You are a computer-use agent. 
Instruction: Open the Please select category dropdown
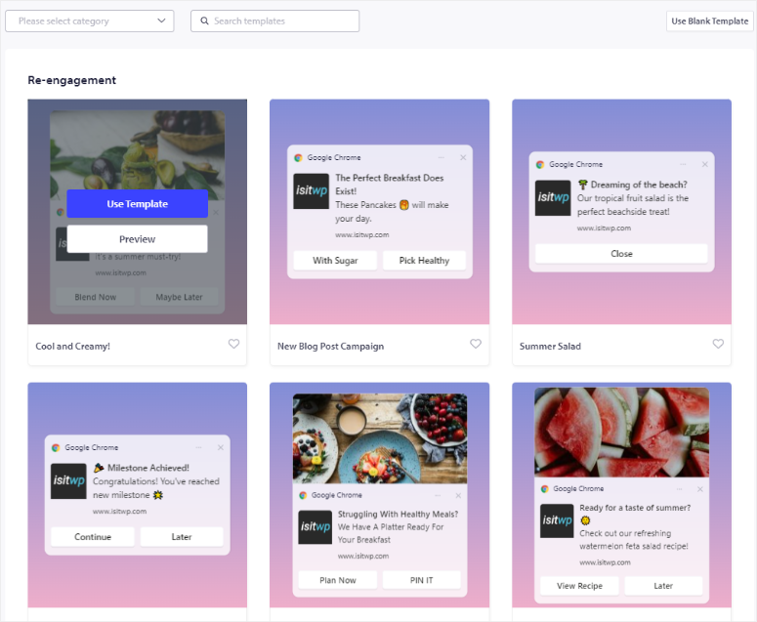(89, 21)
